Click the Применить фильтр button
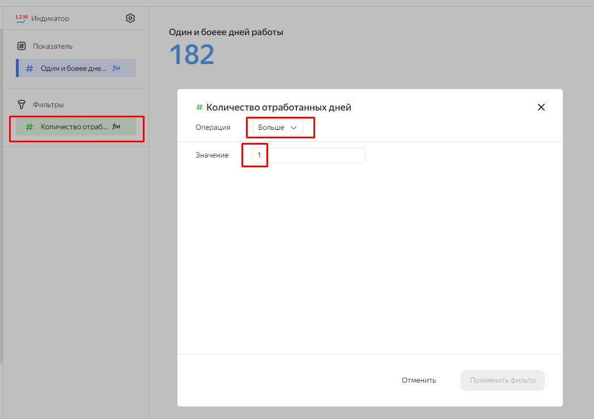 [503, 380]
